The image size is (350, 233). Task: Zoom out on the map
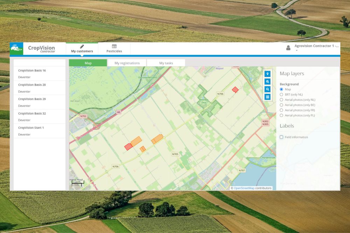267,89
